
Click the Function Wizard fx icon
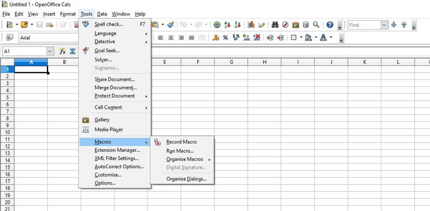click(62, 51)
